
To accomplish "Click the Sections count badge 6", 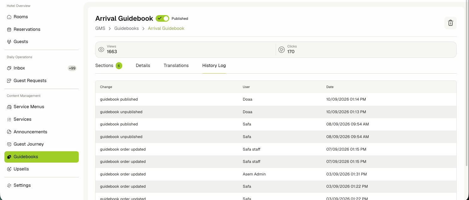I will [119, 66].
